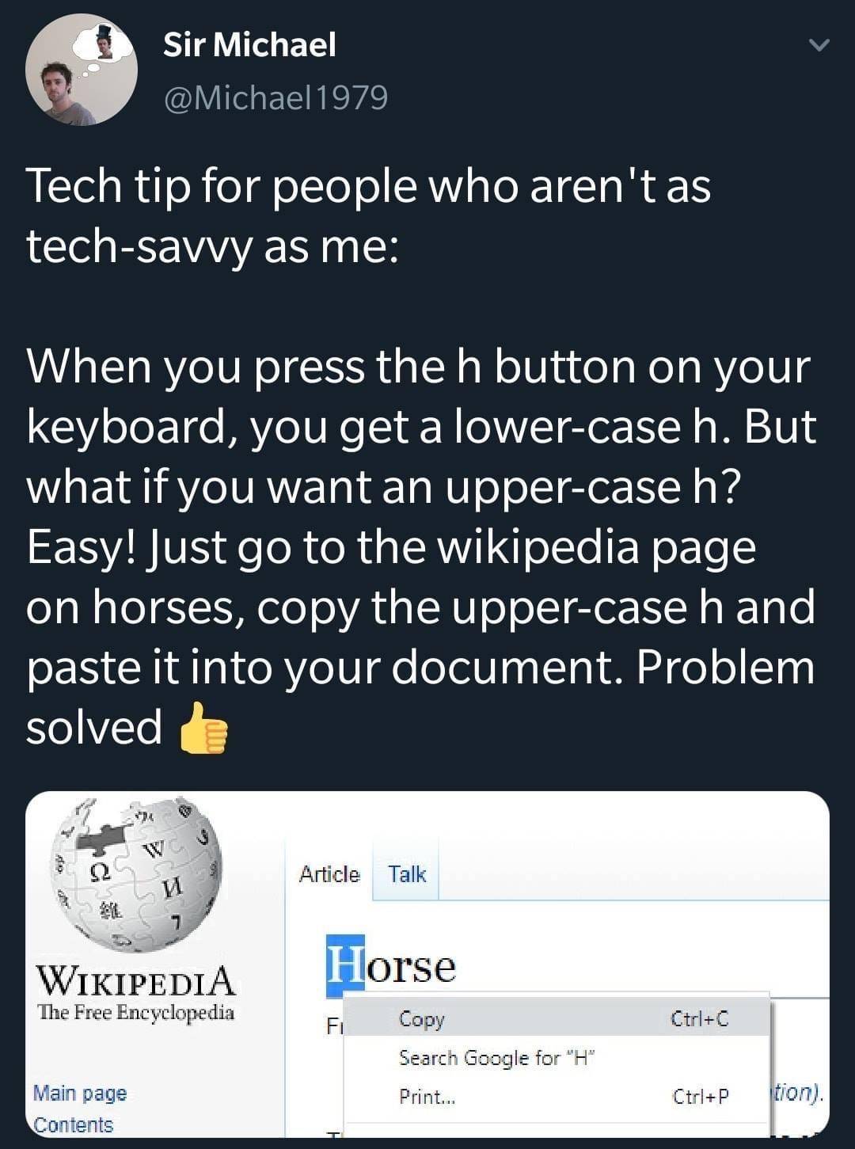
Task: Expand the tweet options chevron
Action: pos(820,46)
